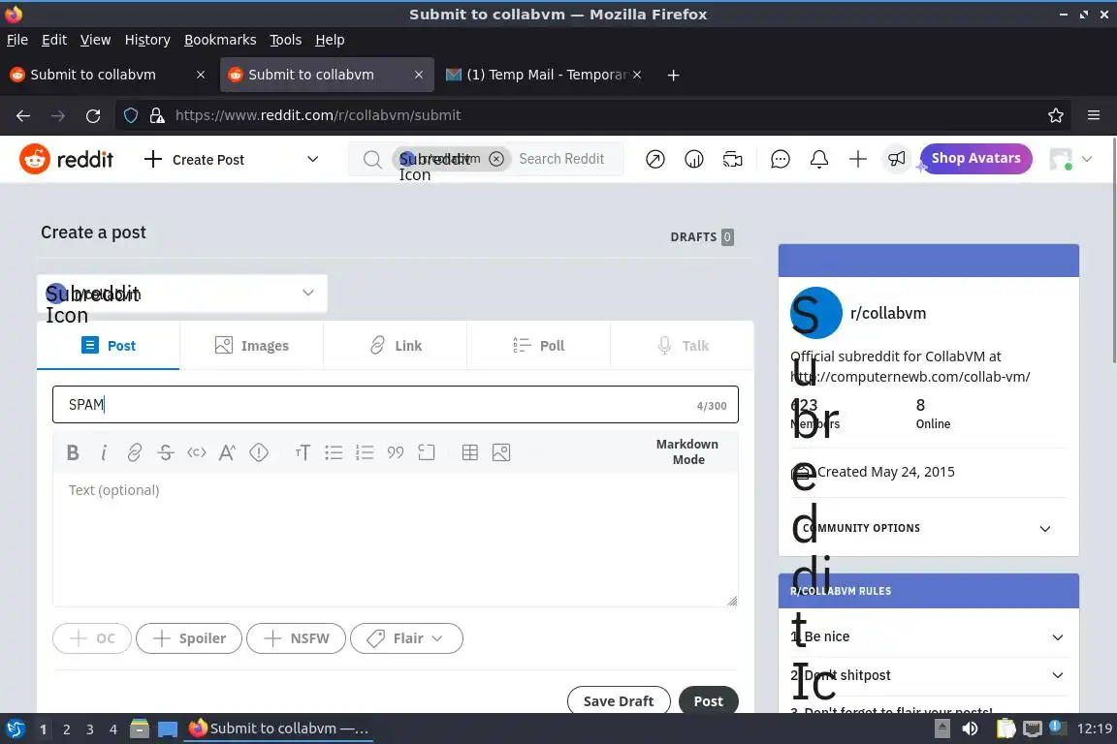Toggle the NSFW tag on post
The image size is (1117, 744).
[297, 637]
